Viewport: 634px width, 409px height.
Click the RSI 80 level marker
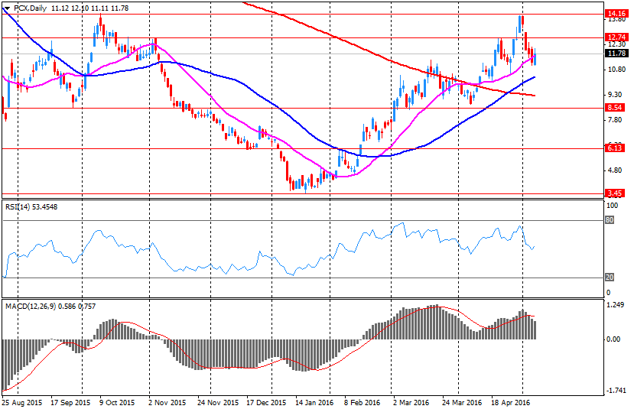[610, 220]
